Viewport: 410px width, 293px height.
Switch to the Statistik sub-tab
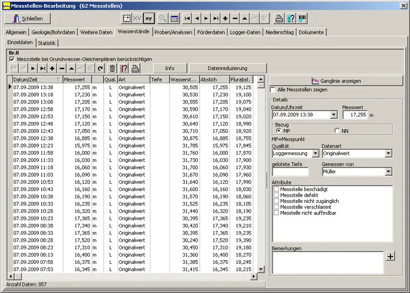(47, 43)
